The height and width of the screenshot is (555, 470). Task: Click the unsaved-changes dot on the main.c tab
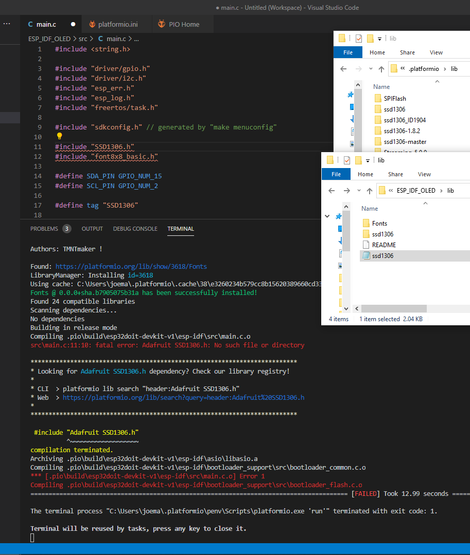(x=73, y=24)
